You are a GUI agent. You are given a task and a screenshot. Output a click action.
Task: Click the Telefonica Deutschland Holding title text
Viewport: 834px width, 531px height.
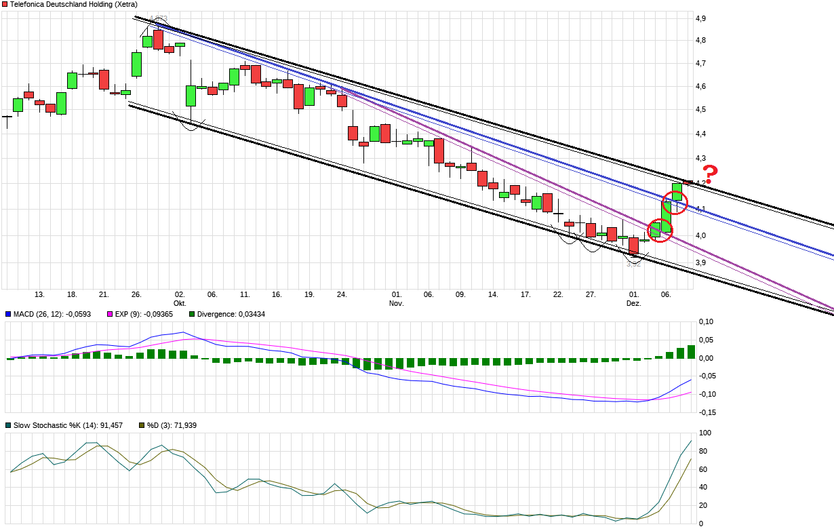pyautogui.click(x=75, y=4)
